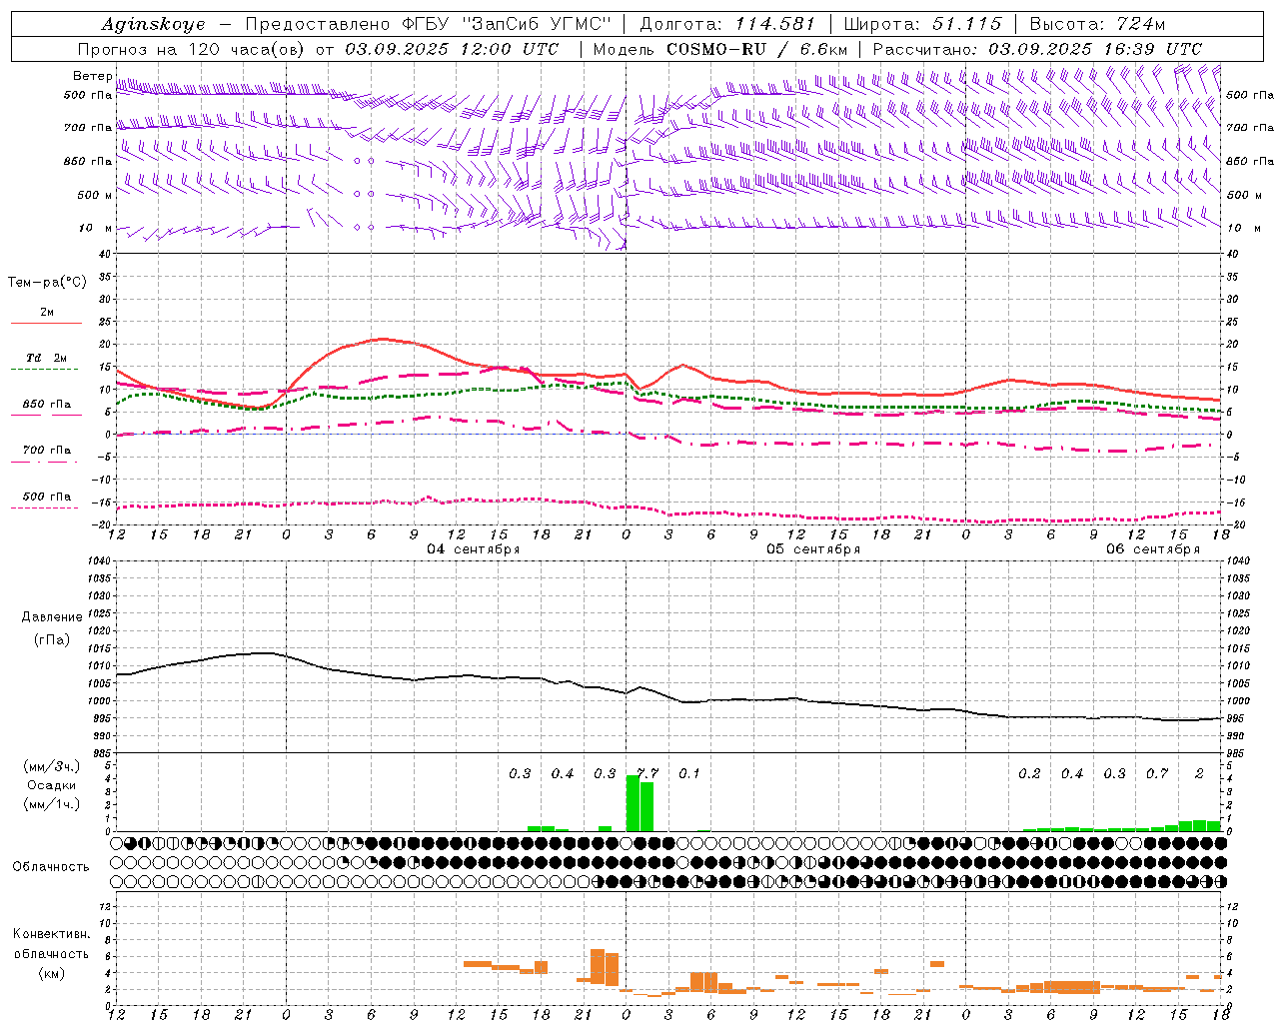The image size is (1279, 1023).
Task: Click the Td 2м dew point legend entry
Action: coord(47,358)
